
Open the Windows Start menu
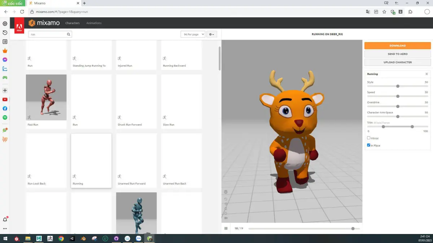[5, 238]
